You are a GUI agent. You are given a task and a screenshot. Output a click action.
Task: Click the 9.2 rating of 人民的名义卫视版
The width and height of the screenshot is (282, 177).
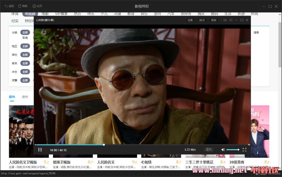pos(46,162)
